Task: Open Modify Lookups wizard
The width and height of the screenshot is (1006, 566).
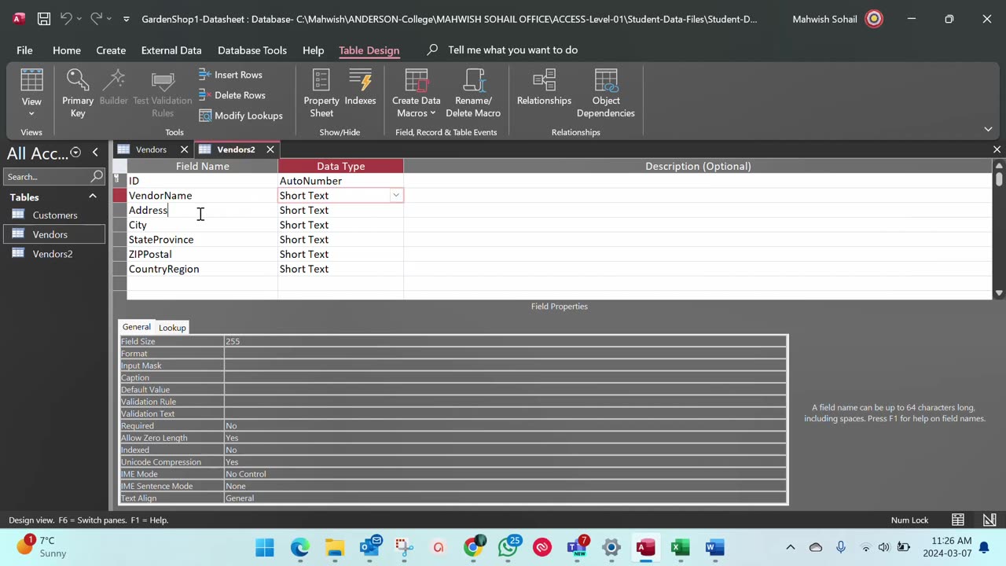Action: 240,116
